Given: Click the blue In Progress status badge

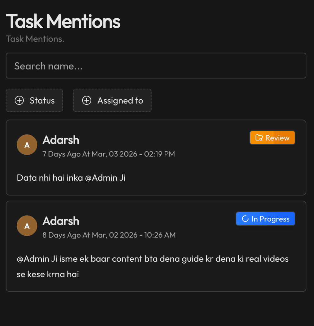Looking at the screenshot, I should tap(266, 219).
